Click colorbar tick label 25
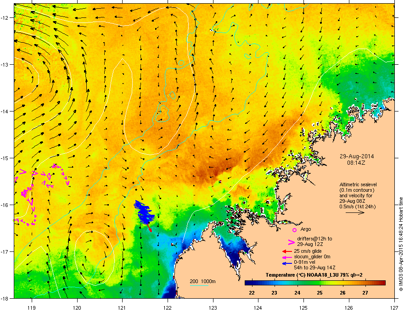 [x=320, y=293]
